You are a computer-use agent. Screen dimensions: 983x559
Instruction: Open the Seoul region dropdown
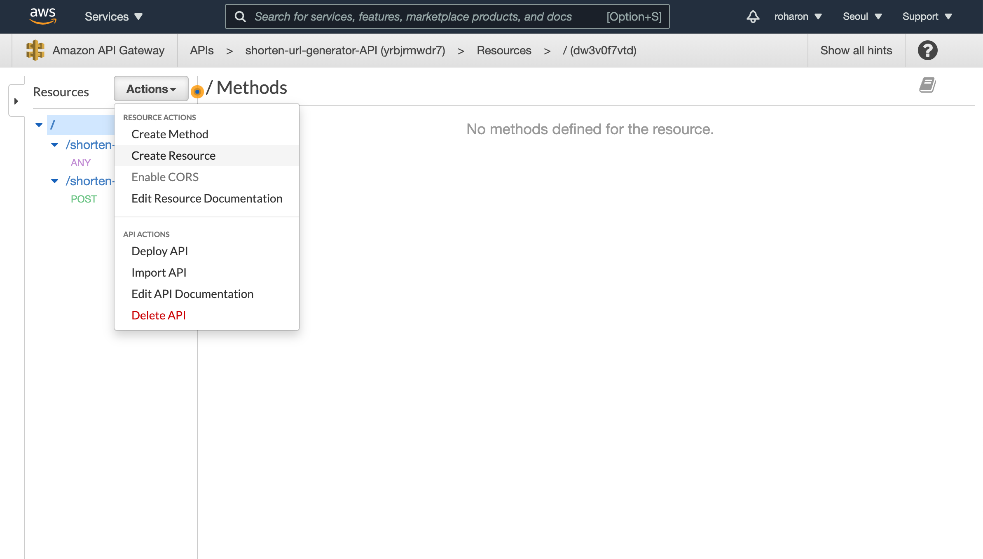coord(862,16)
